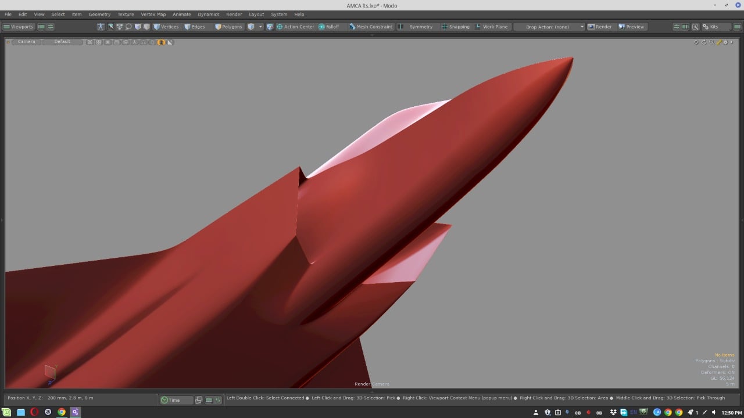Click the Modo taskbar icon

point(75,412)
